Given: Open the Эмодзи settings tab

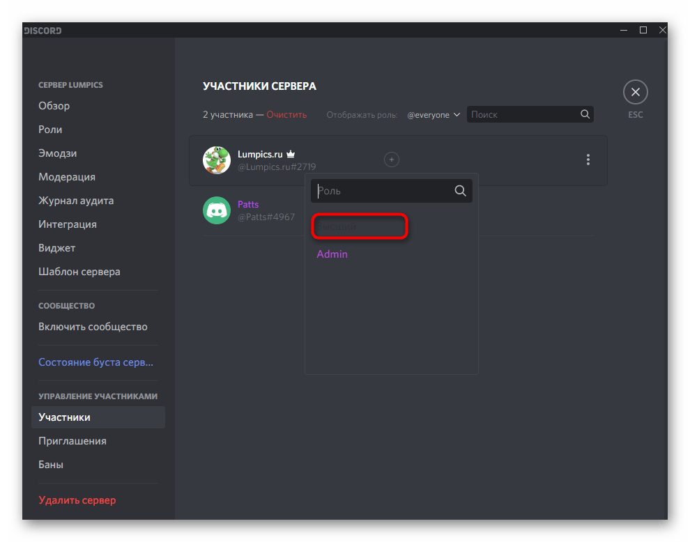Looking at the screenshot, I should coord(58,153).
